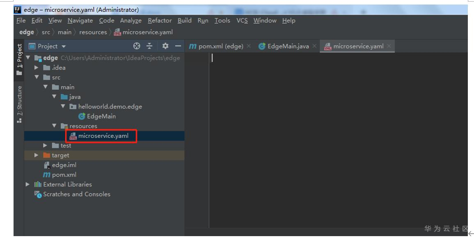The width and height of the screenshot is (474, 239).
Task: Click the orange target folder icon
Action: point(46,155)
